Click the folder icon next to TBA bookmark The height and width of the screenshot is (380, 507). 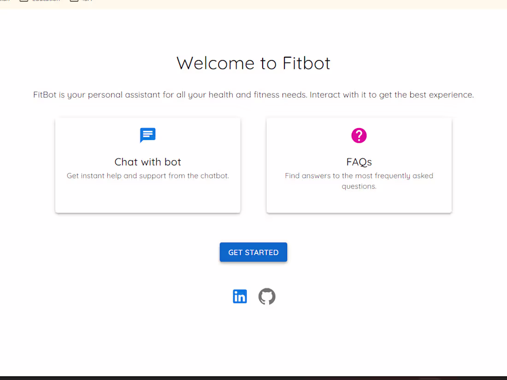click(x=74, y=1)
